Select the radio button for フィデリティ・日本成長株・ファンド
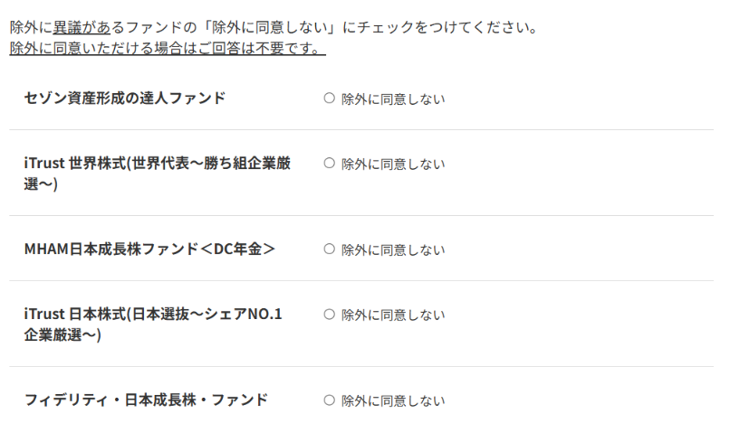The width and height of the screenshot is (730, 442). (x=329, y=400)
